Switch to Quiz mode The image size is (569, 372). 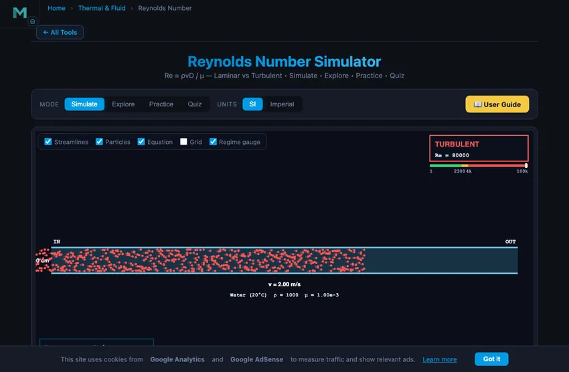(195, 104)
